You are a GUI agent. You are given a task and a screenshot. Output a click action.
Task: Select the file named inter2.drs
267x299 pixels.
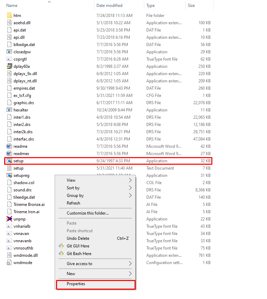pyautogui.click(x=22, y=125)
